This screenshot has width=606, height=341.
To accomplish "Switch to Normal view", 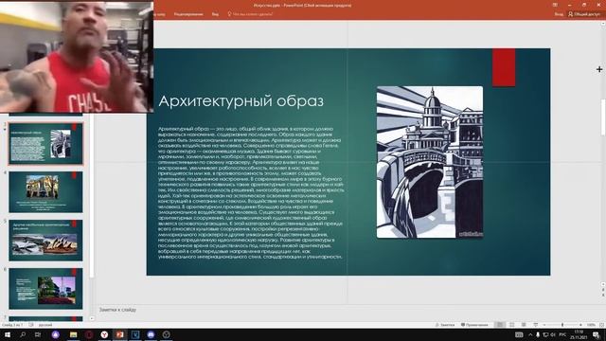I will coord(500,325).
